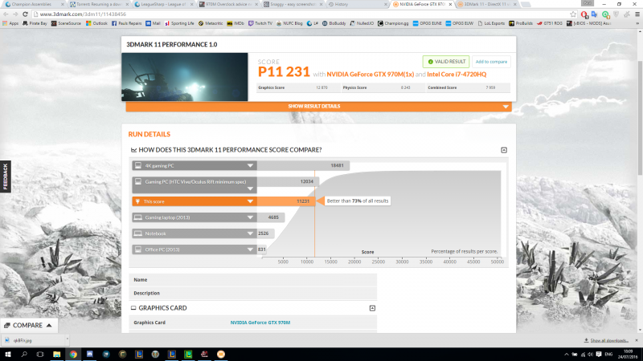Click the Better than 73% of all results label
Image resolution: width=643 pixels, height=361 pixels.
pos(358,201)
